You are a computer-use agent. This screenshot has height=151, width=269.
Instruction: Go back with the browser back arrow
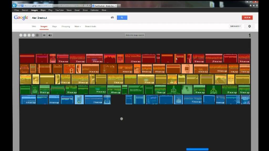(x=14, y=6)
